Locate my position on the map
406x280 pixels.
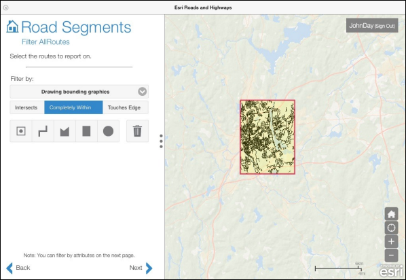(391, 228)
